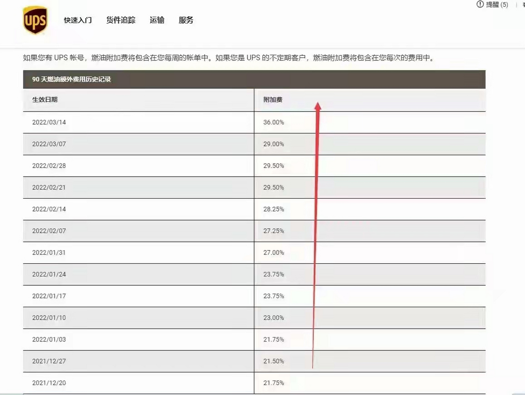
Task: Select the 23.75% value in the 2022/01/17 row
Action: [x=274, y=296]
